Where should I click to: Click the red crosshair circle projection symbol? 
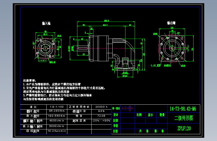[x=130, y=108]
